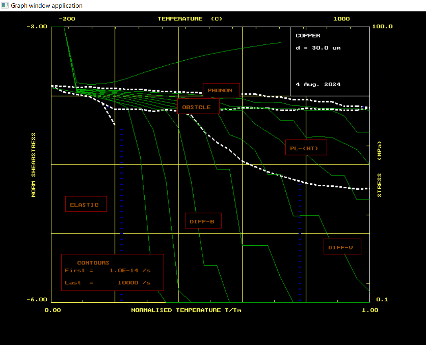Click the 'Last = 10000 /s' contour value

[x=108, y=283]
